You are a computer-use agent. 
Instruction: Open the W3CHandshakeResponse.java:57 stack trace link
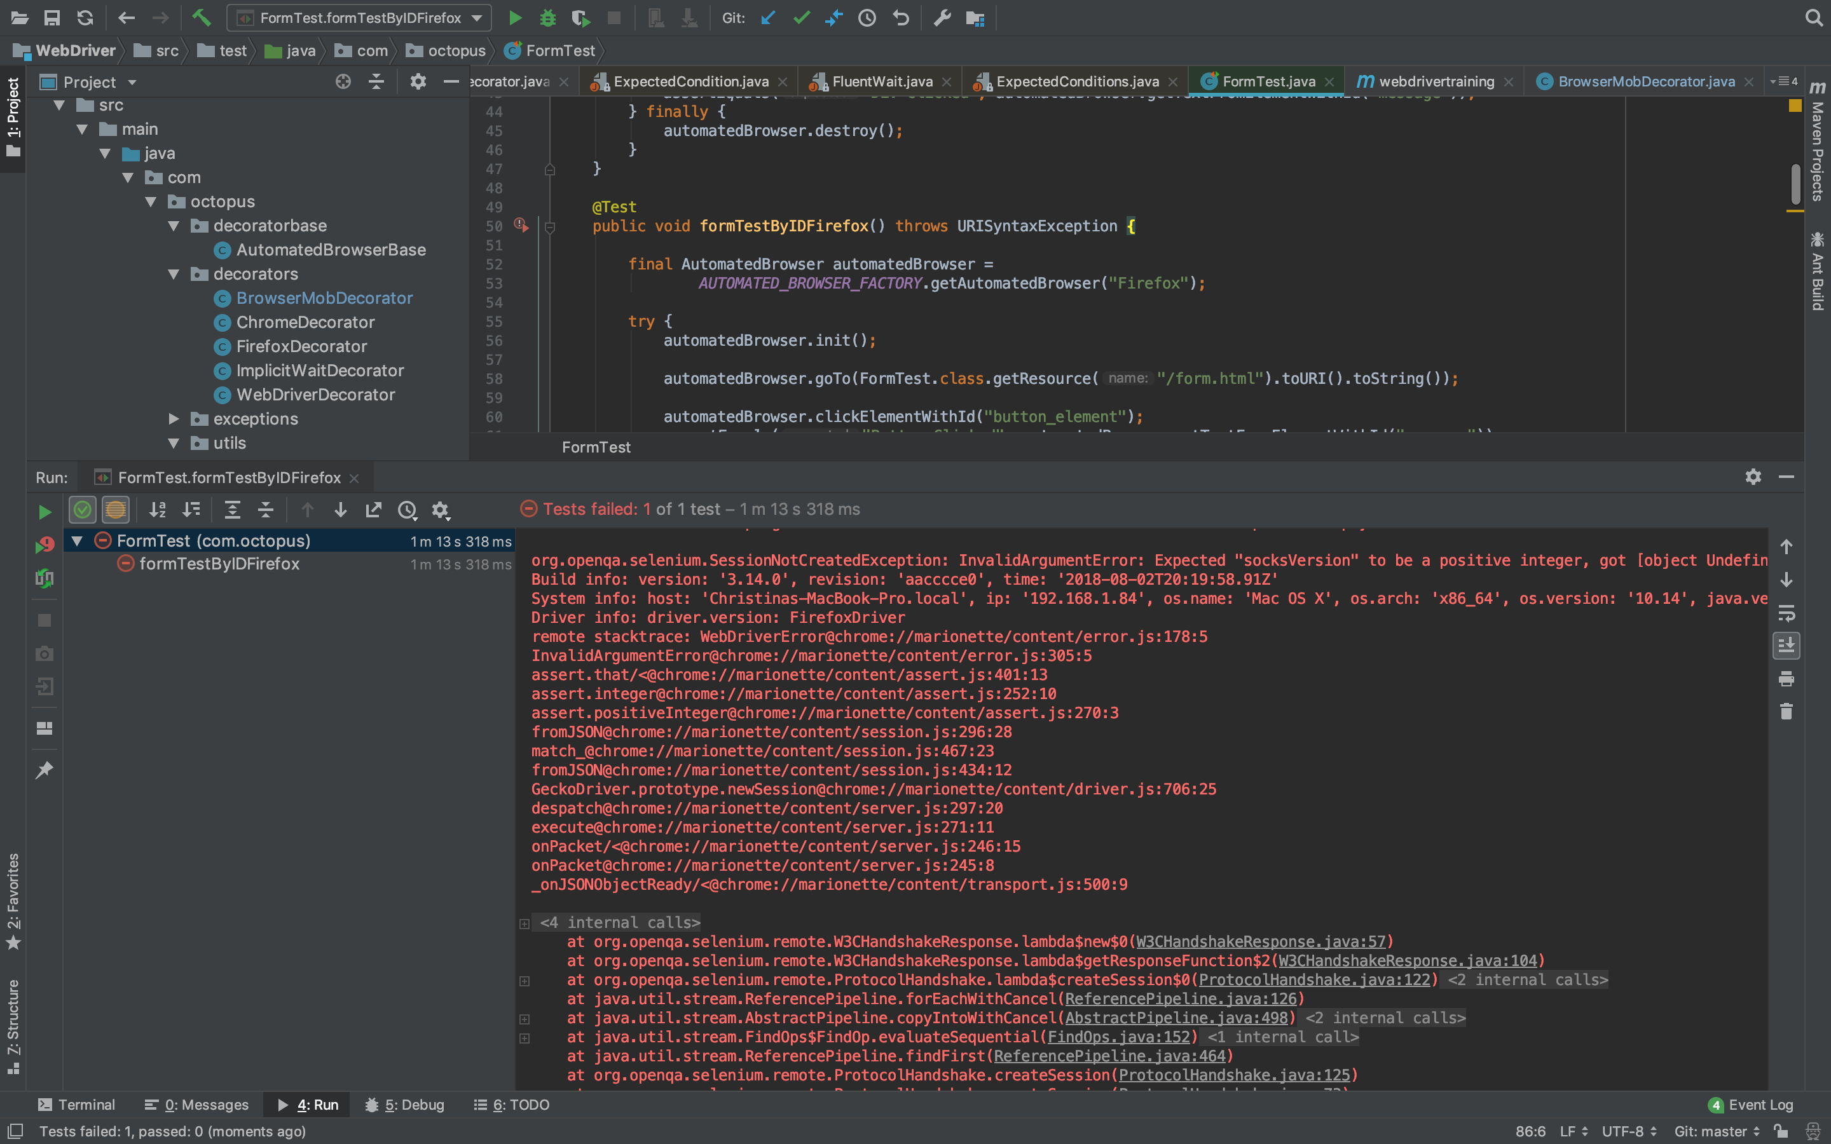pyautogui.click(x=1261, y=941)
